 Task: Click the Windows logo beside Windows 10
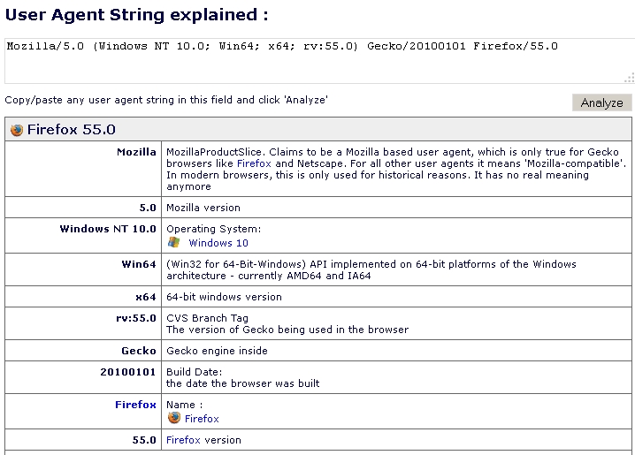(174, 242)
